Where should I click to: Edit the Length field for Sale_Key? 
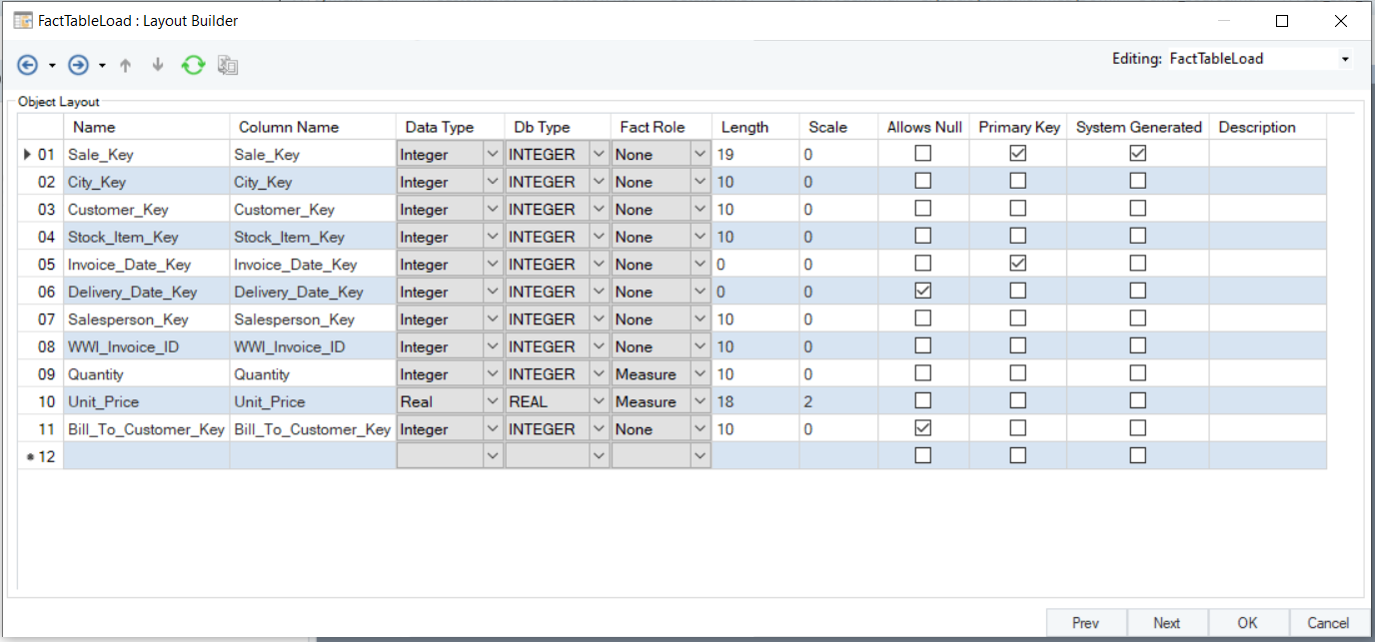point(754,155)
